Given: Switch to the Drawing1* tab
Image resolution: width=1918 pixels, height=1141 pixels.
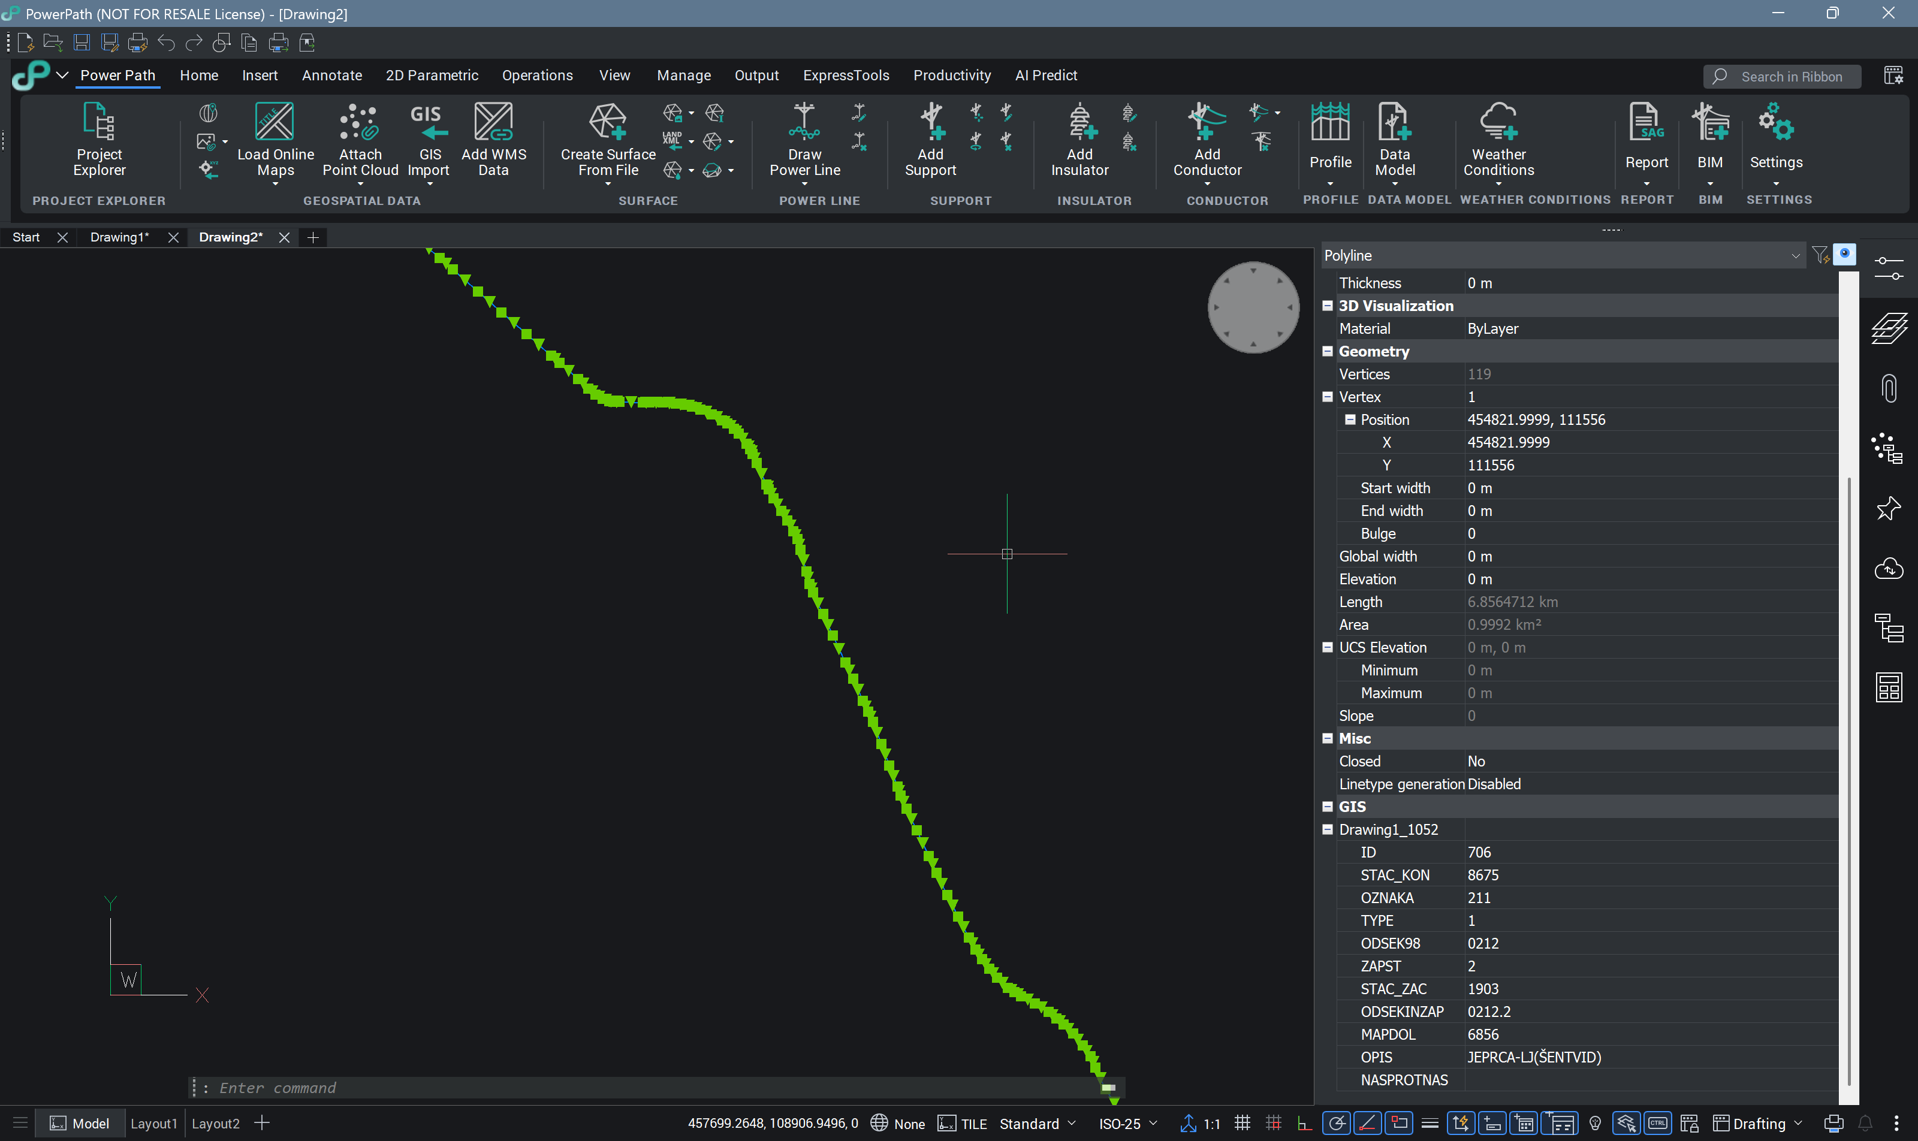Looking at the screenshot, I should [x=119, y=237].
